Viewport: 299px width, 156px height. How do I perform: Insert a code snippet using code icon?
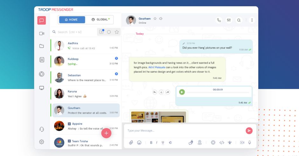point(222,143)
